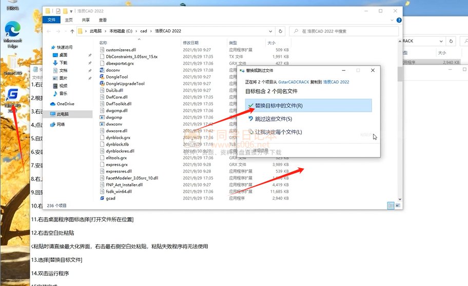Select the gcad application icon
Screen dimensions: 468x286
click(x=102, y=198)
